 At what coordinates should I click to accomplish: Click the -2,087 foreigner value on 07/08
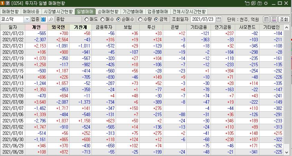[x=62, y=102]
